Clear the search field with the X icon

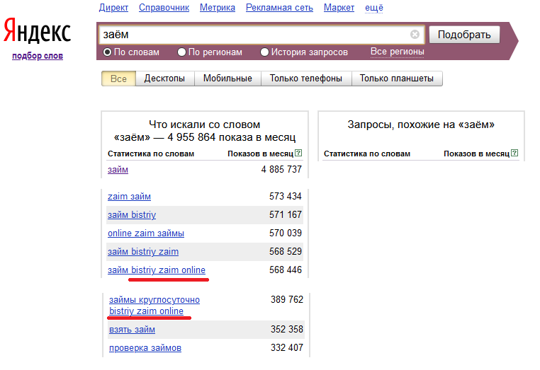pos(415,35)
